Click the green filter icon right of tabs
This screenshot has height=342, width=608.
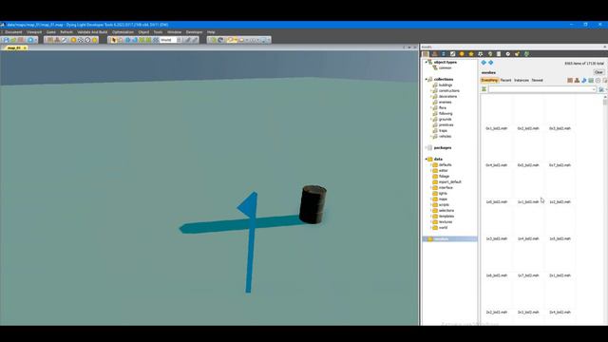[591, 80]
